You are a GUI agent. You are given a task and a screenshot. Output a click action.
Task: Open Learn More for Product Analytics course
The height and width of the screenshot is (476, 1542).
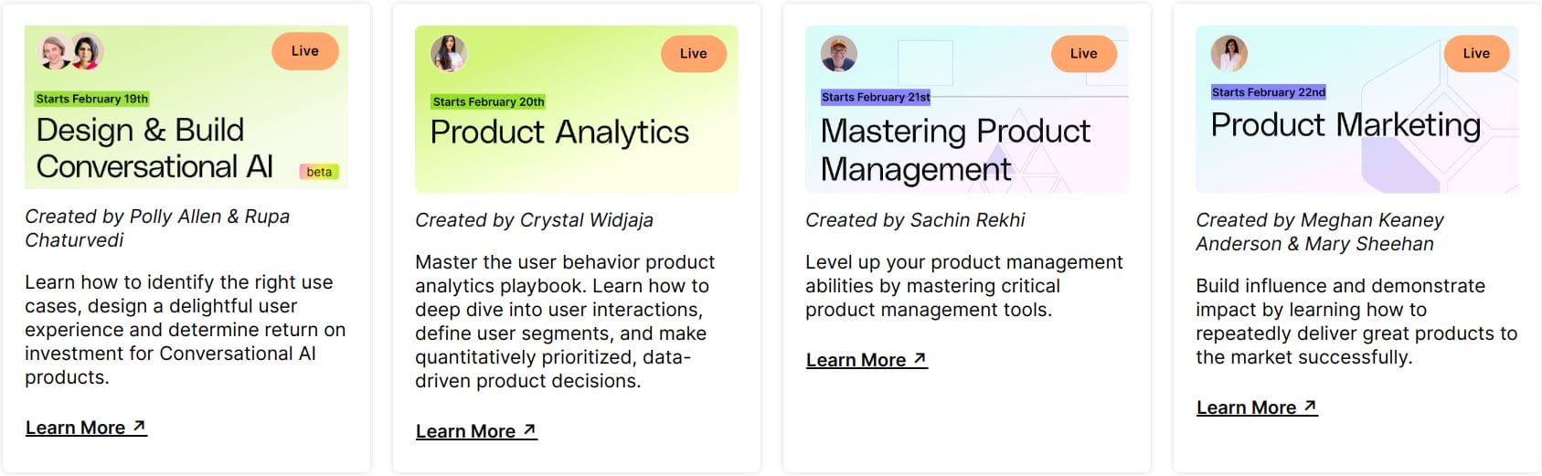pos(476,431)
